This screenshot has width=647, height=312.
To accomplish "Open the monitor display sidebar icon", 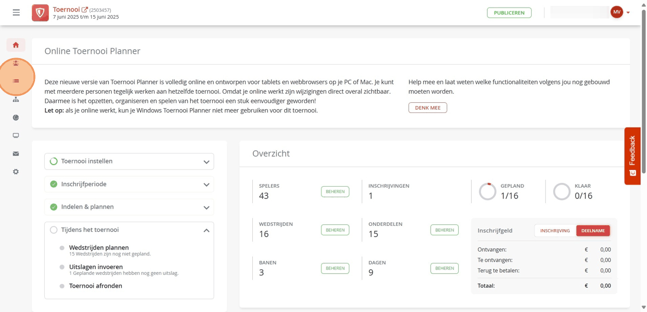I will coord(16,136).
